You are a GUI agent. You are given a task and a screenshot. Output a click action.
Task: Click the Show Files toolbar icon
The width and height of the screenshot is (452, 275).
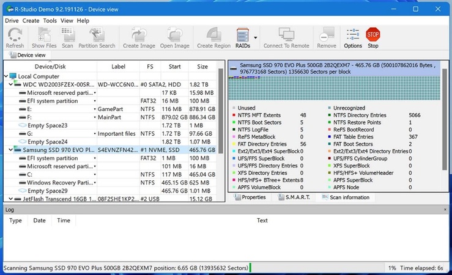[44, 37]
